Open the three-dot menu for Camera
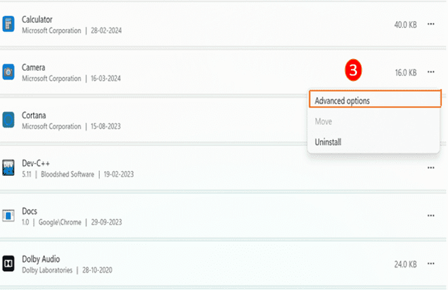Image resolution: width=448 pixels, height=290 pixels. pos(430,72)
